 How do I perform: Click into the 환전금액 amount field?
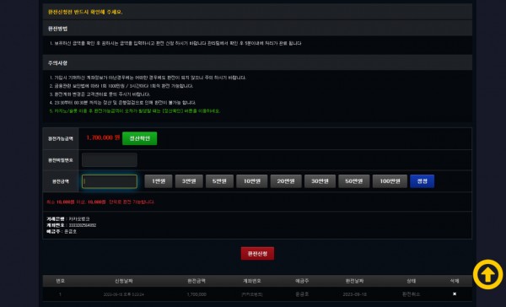[110, 181]
